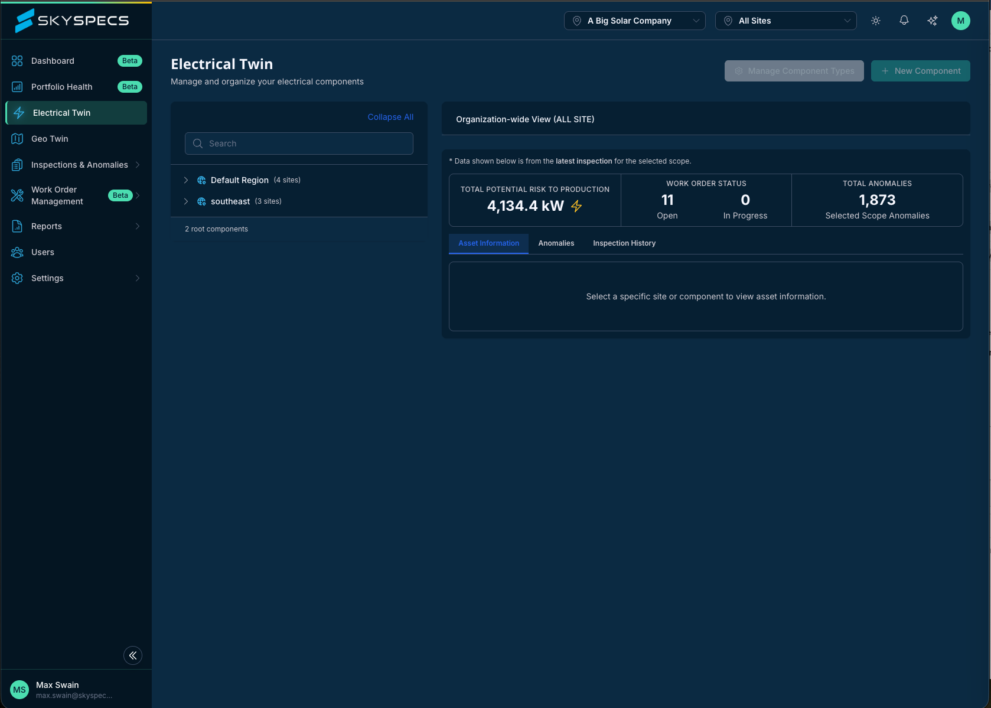Click the SkySpecs logo

[x=71, y=21]
